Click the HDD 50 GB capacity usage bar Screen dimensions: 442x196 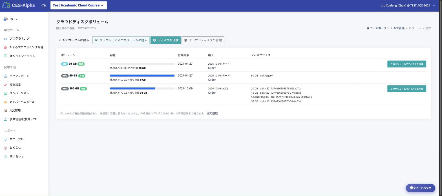click(x=142, y=76)
